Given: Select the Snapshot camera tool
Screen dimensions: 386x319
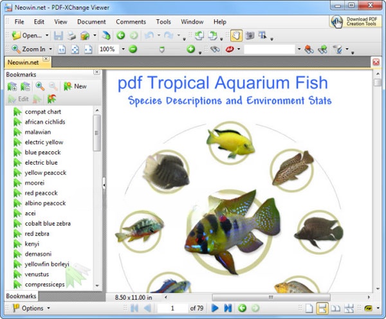Looking at the screenshot, I should [x=250, y=35].
